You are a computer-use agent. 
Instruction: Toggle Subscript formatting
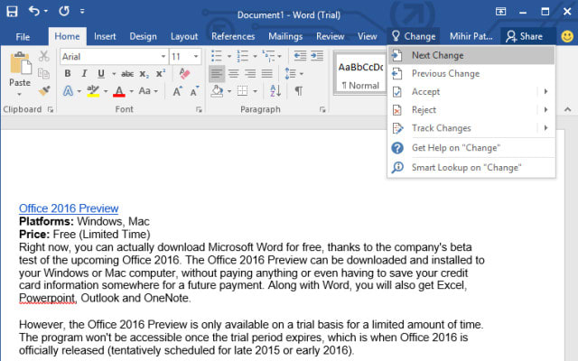(144, 74)
